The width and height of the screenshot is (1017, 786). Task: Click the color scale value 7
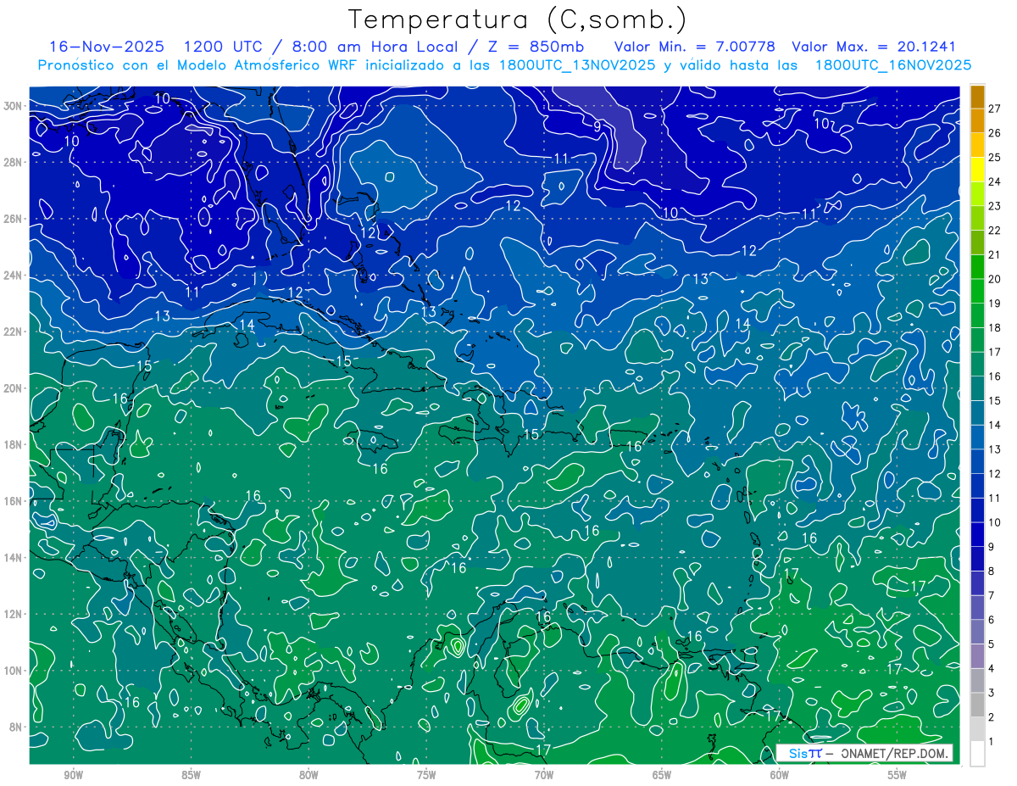[991, 595]
